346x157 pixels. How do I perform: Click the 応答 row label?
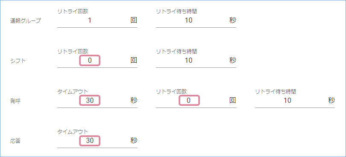pos(15,141)
